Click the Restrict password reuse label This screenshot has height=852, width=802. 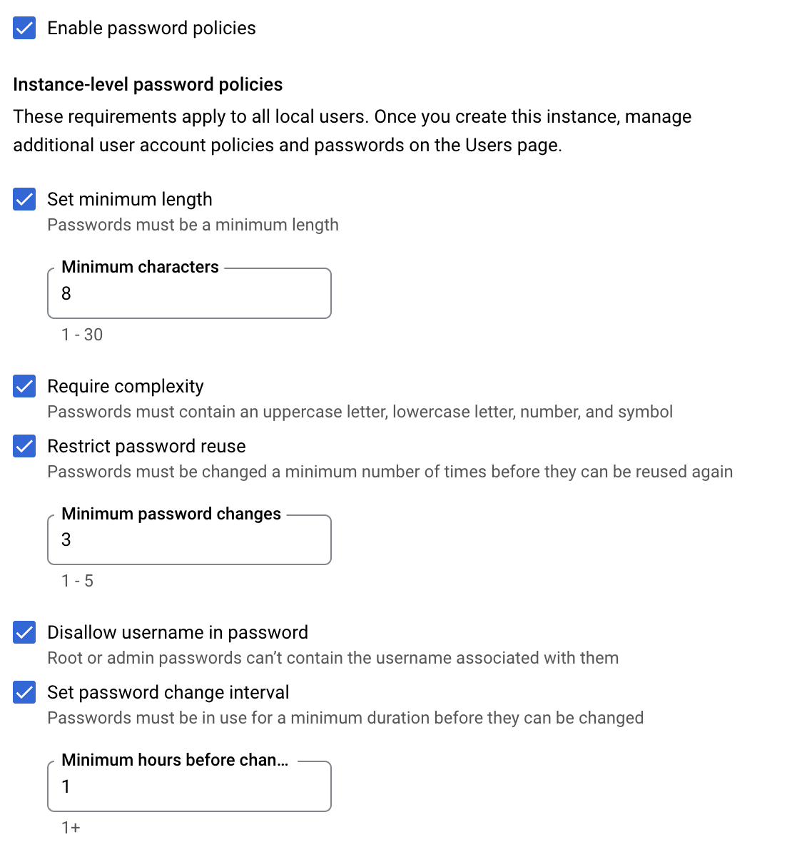(146, 446)
